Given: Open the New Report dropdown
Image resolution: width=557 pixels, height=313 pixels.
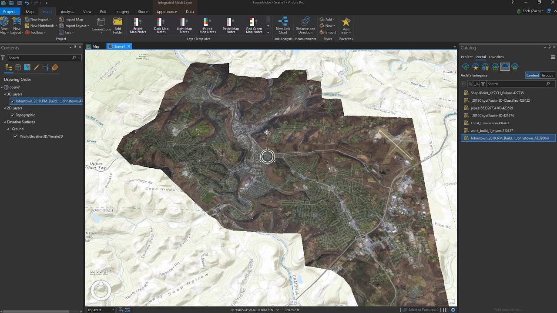Looking at the screenshot, I should click(x=51, y=20).
